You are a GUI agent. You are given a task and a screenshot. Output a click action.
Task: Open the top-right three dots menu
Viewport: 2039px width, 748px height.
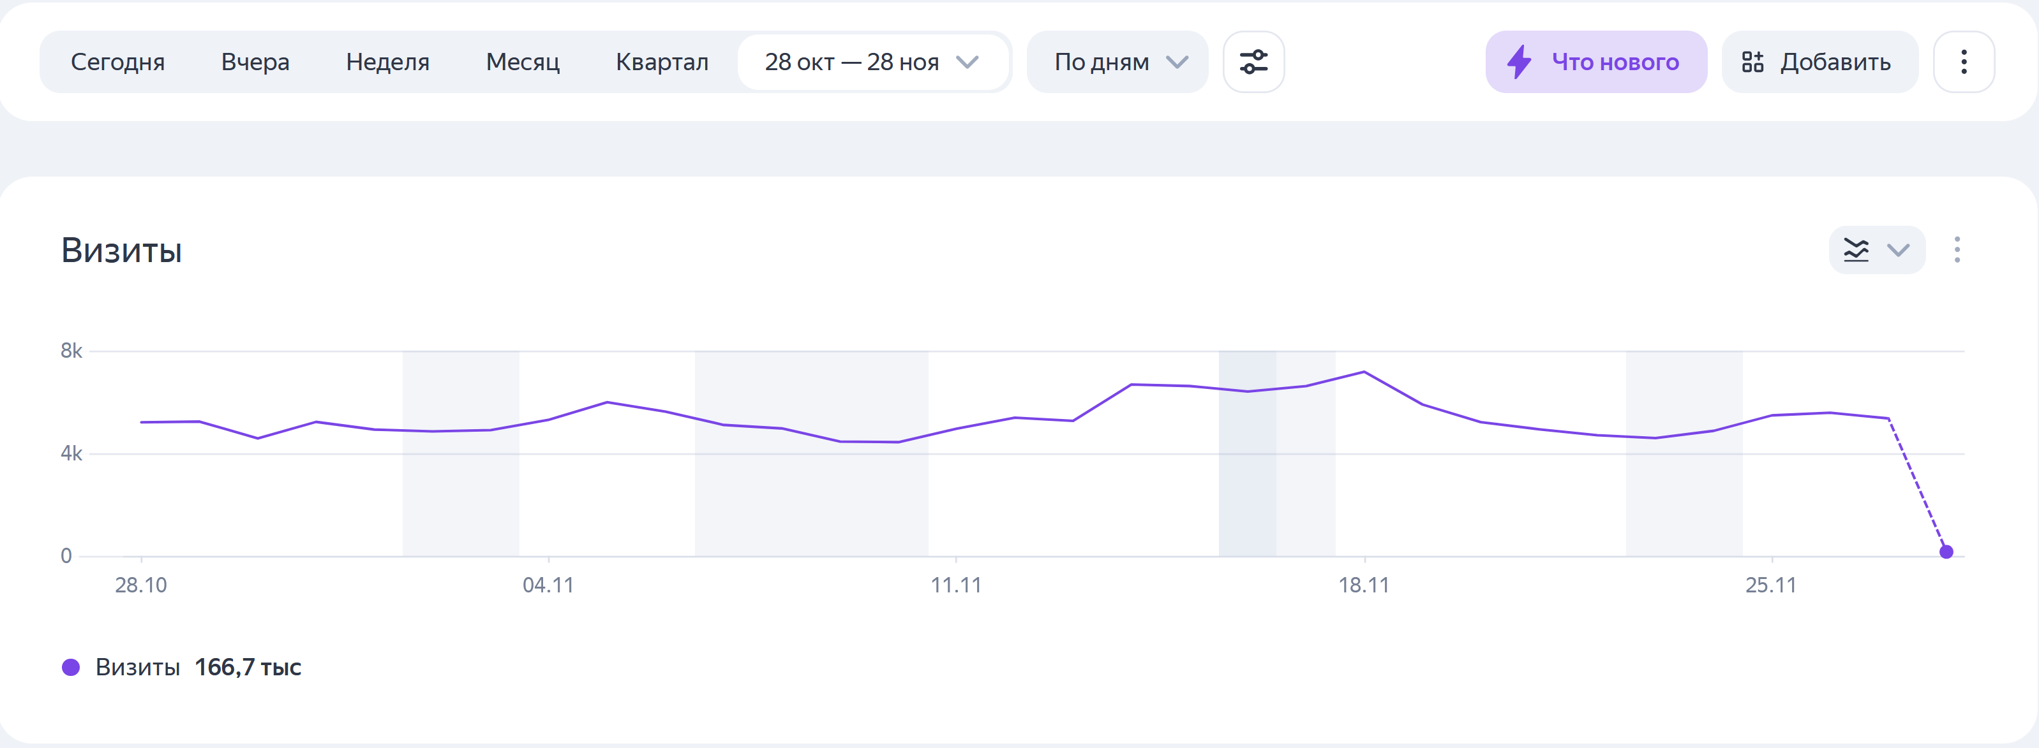(1963, 62)
